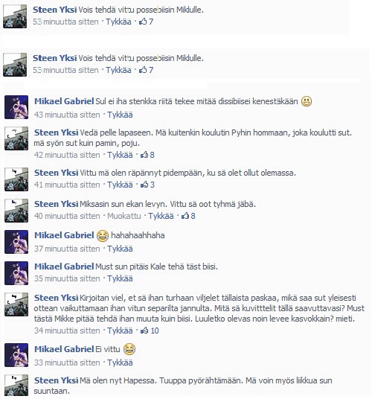Click Muokattu on the edited comment
This screenshot has width=375, height=399.
pos(124,216)
